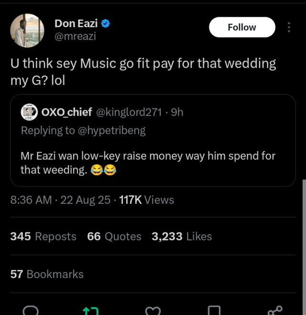
Task: Click the 117K Views count
Action: (x=146, y=200)
